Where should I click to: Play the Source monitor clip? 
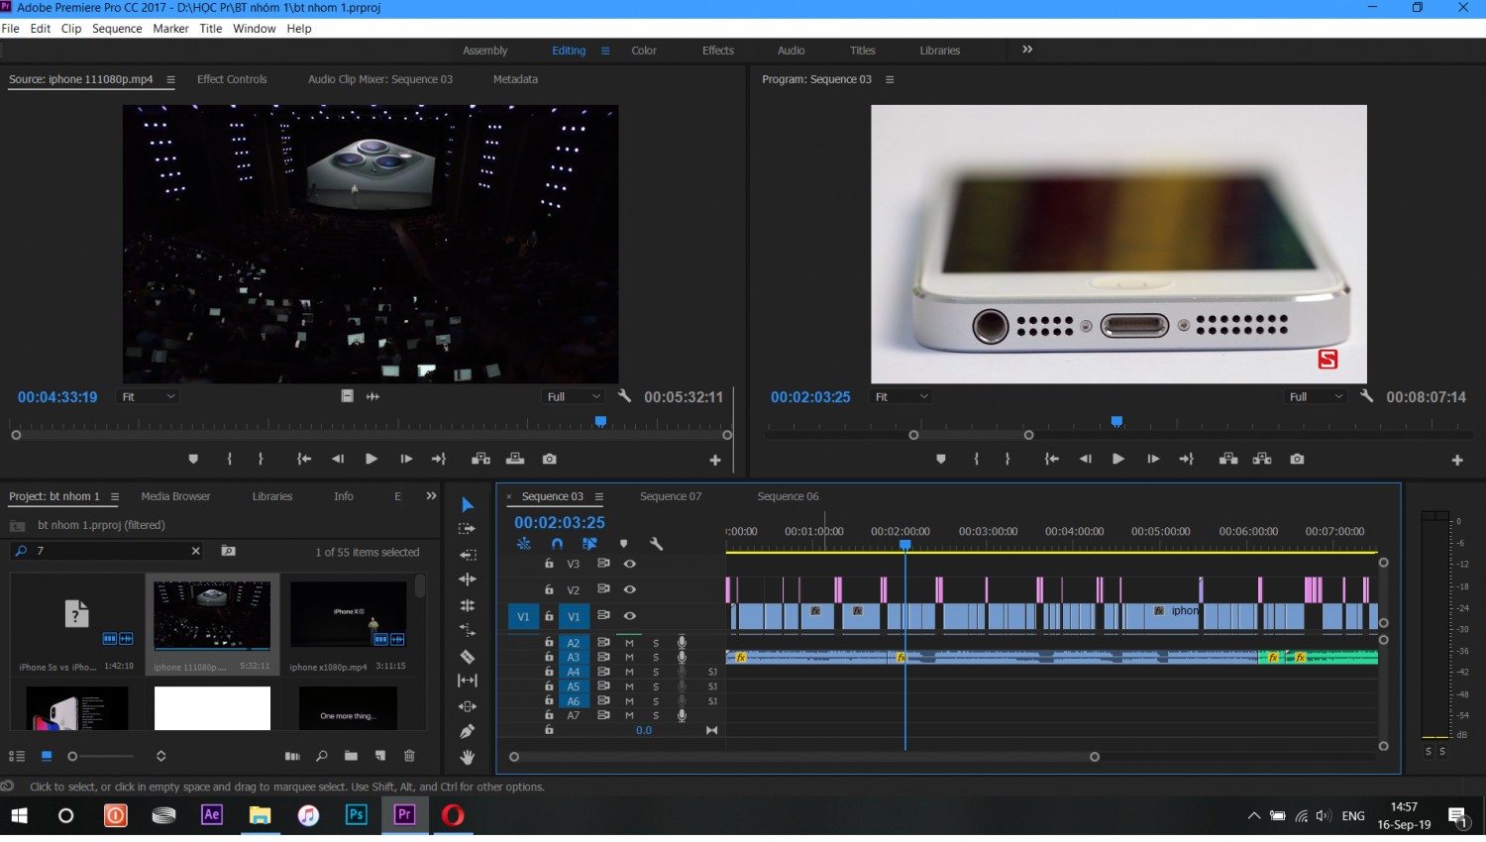[371, 460]
